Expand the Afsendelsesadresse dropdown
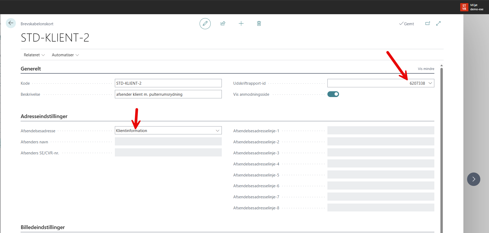 pyautogui.click(x=218, y=131)
